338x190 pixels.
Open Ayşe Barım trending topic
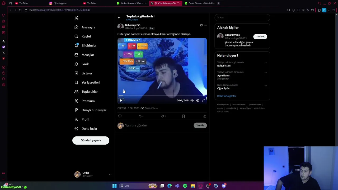tap(224, 75)
